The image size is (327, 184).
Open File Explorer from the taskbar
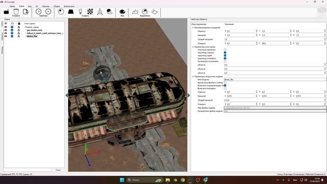pos(168,180)
